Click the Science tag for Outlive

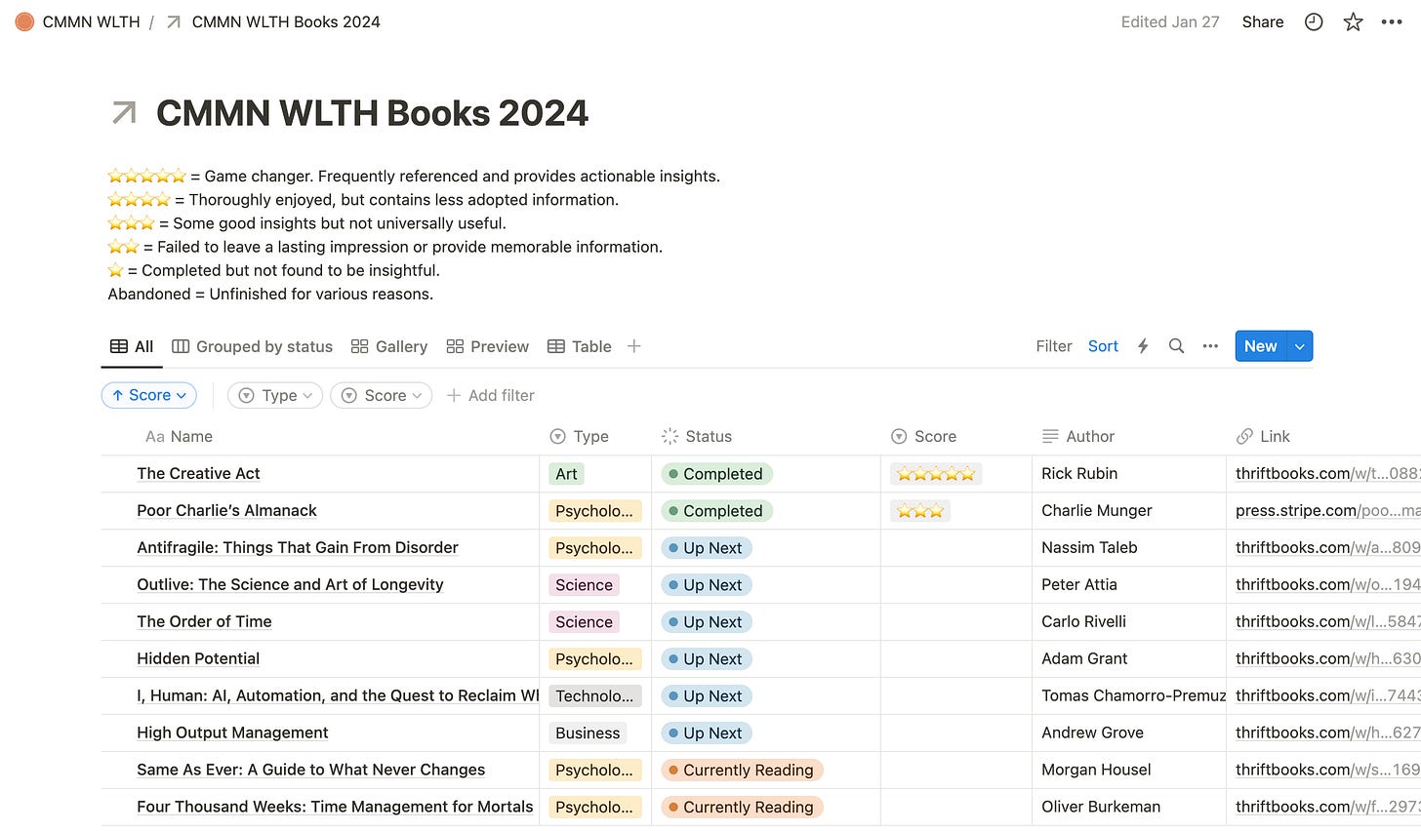click(584, 585)
